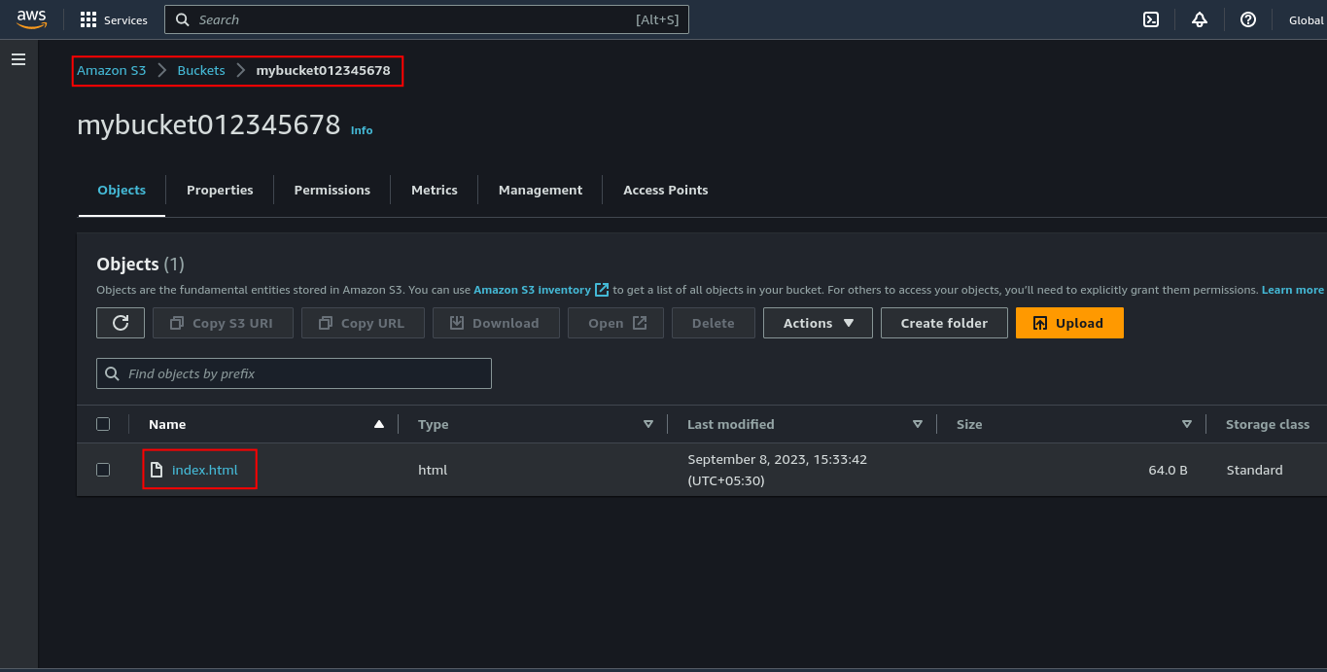This screenshot has width=1327, height=672.
Task: Sort by Type column arrow
Action: tap(648, 424)
